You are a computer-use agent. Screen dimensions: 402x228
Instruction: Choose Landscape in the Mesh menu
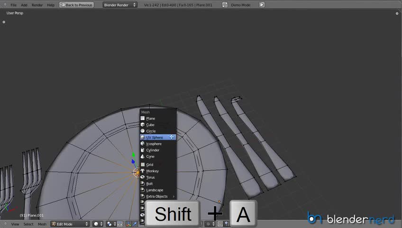tap(158, 190)
